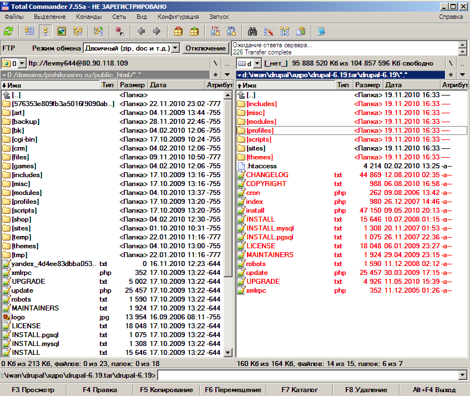Screen dimensions: 470x396
Task: Click the F4 Правка button
Action: pos(100,390)
